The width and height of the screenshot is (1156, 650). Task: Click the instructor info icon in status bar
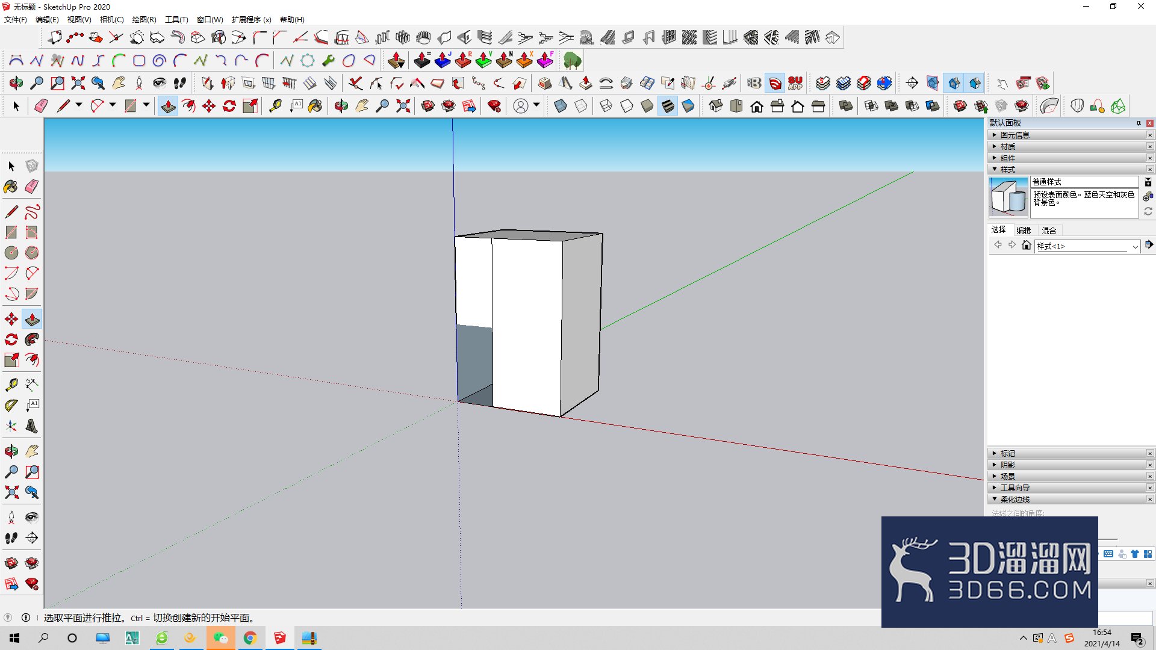[26, 617]
